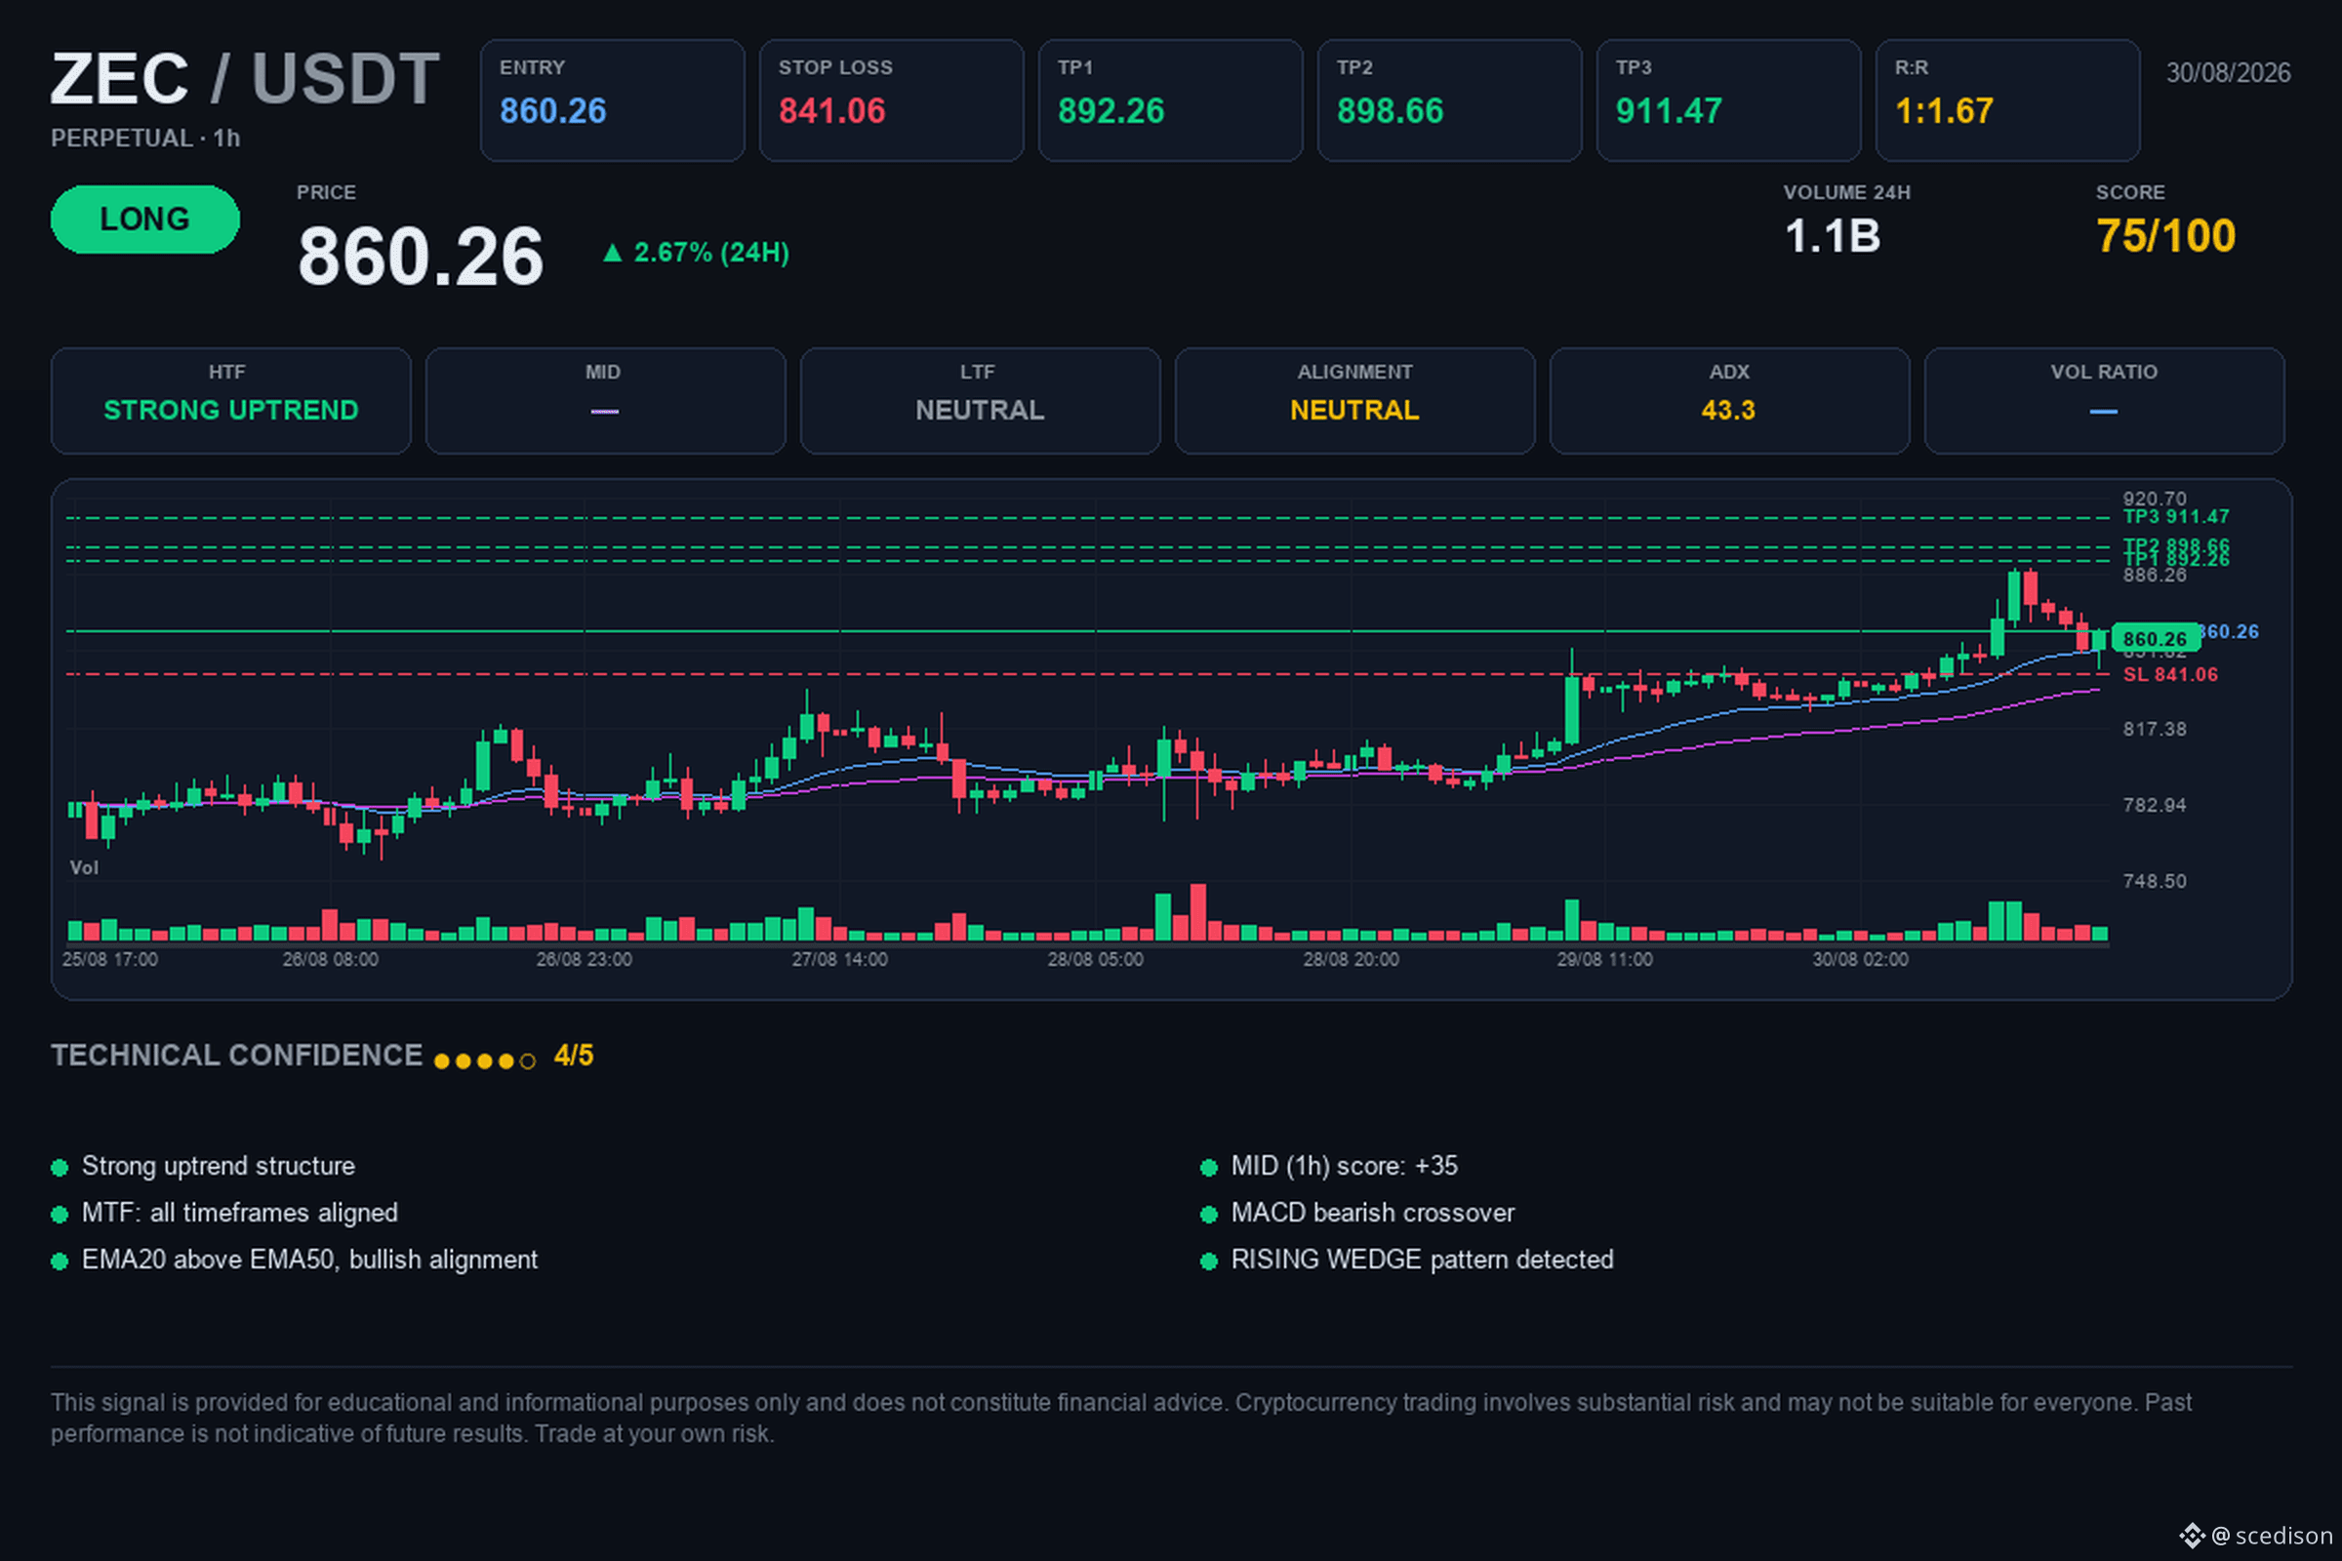Select the ADX card showing 43.3

pyautogui.click(x=1729, y=401)
